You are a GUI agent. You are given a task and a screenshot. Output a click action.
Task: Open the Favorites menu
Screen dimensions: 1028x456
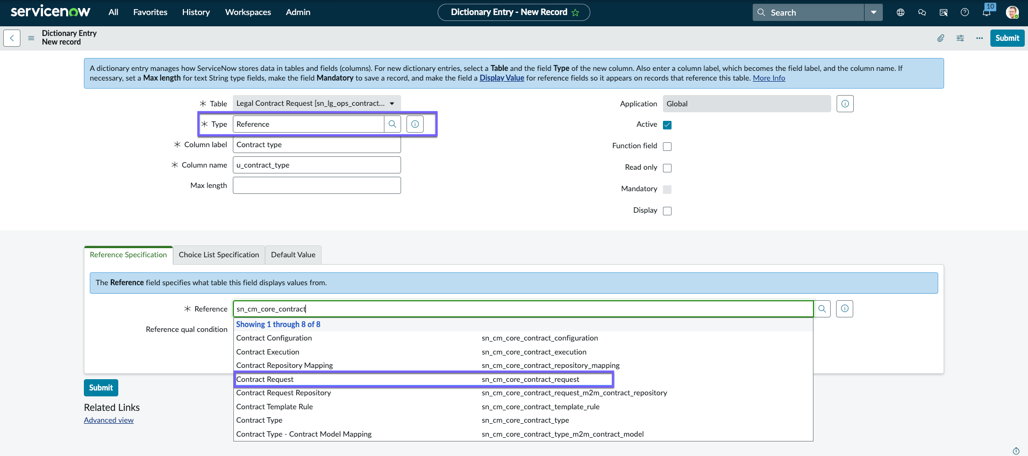point(150,12)
